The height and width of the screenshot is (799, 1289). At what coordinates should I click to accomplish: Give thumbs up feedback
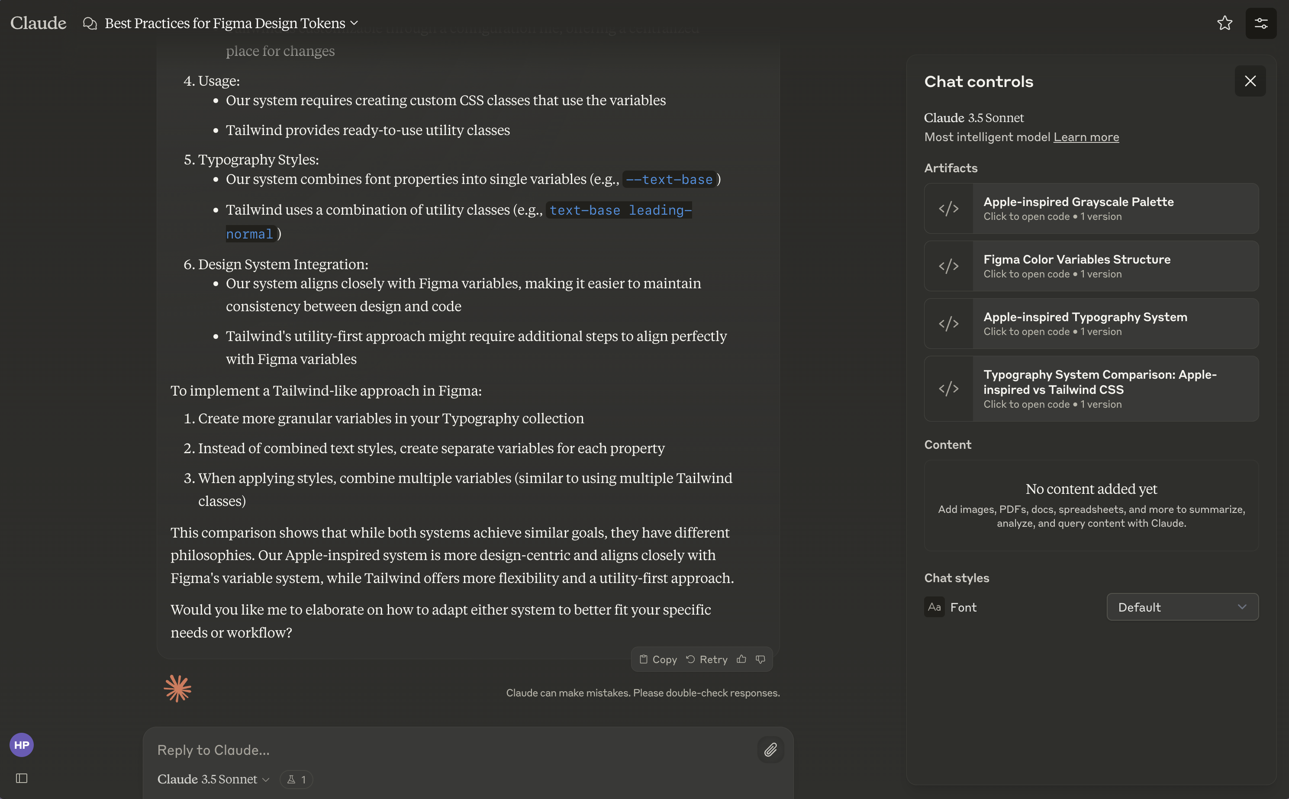coord(741,659)
